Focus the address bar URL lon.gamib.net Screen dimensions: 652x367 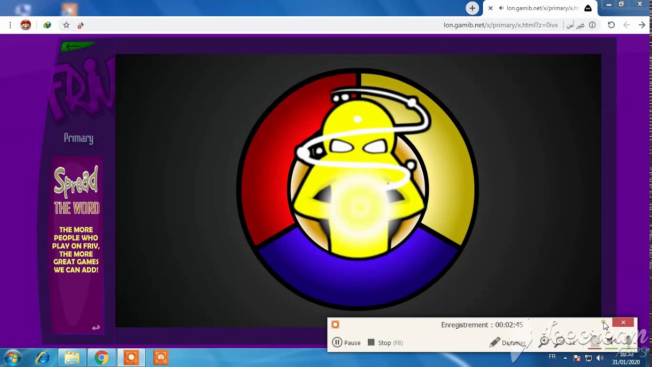pos(501,25)
